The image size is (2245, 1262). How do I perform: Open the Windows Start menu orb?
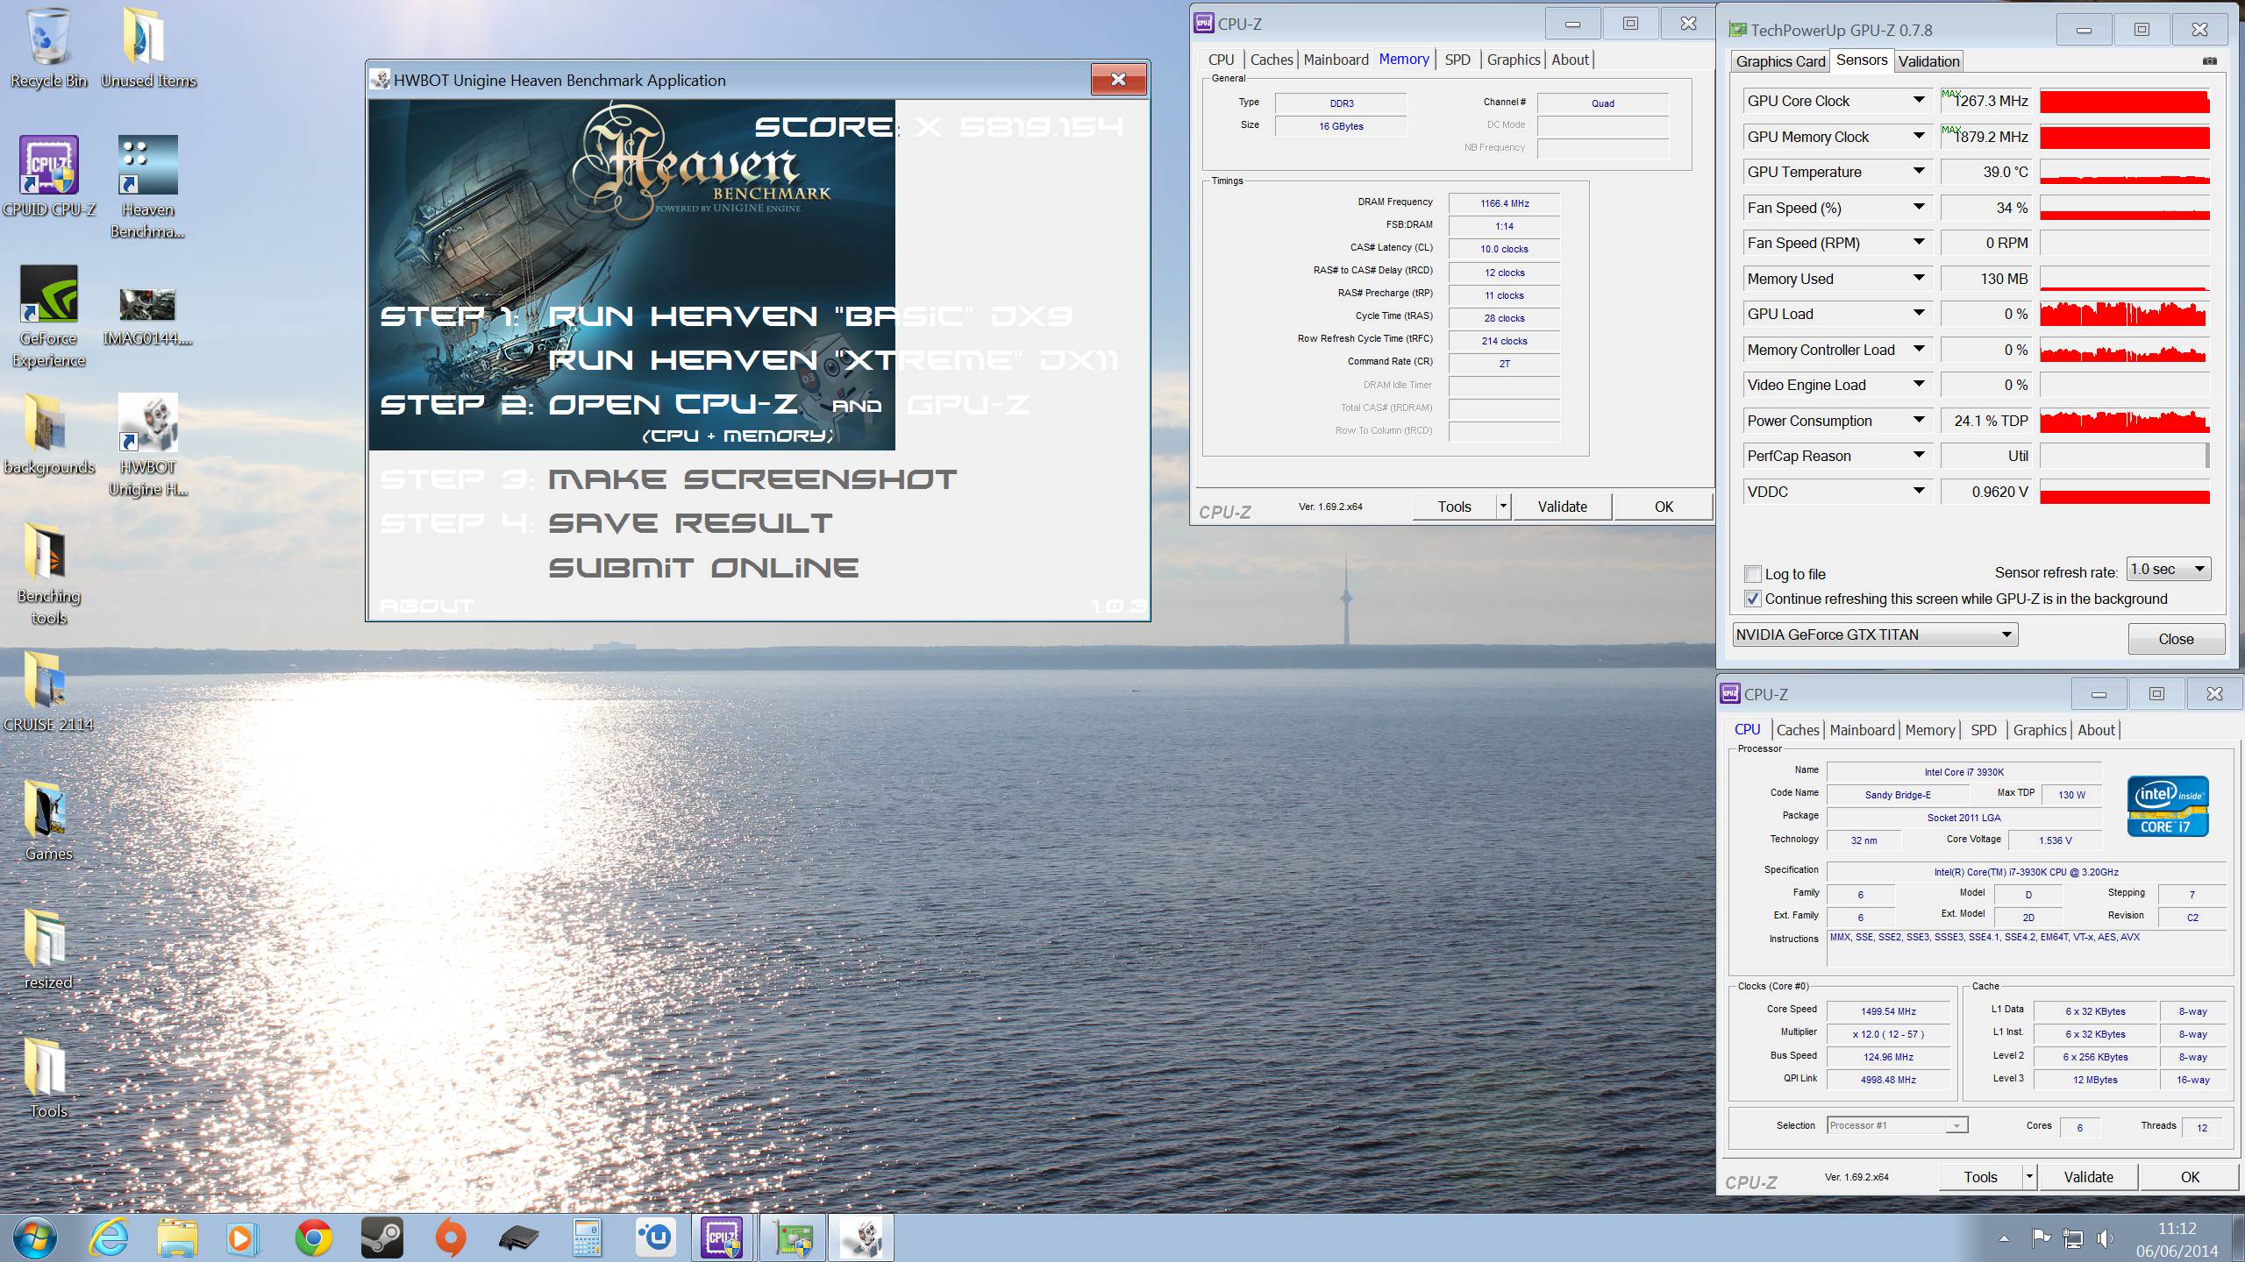pyautogui.click(x=35, y=1238)
